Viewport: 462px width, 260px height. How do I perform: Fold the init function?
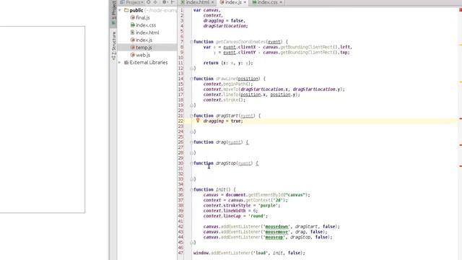pos(191,189)
